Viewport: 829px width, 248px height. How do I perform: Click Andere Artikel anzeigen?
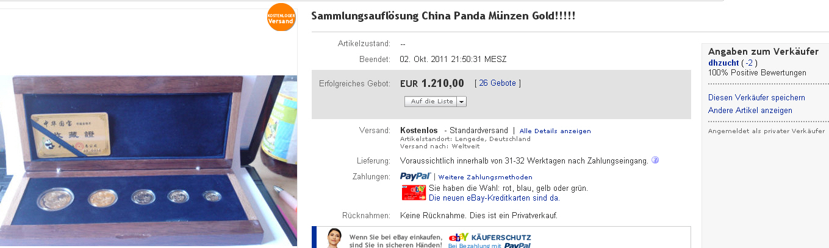click(x=750, y=110)
